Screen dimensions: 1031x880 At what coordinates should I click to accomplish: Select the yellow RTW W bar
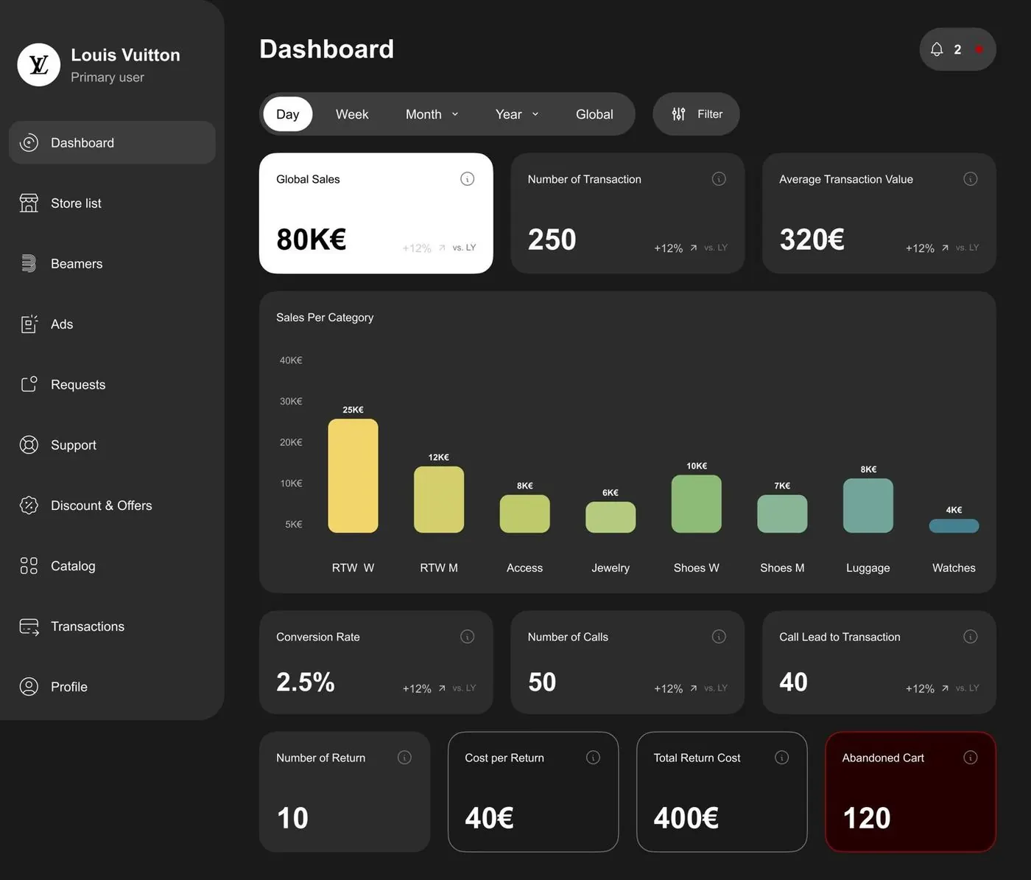(353, 475)
